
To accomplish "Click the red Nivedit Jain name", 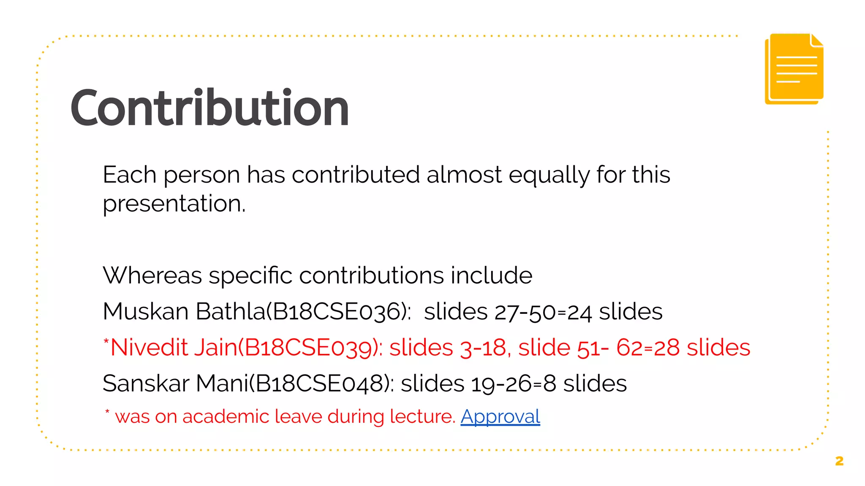I will click(x=173, y=348).
